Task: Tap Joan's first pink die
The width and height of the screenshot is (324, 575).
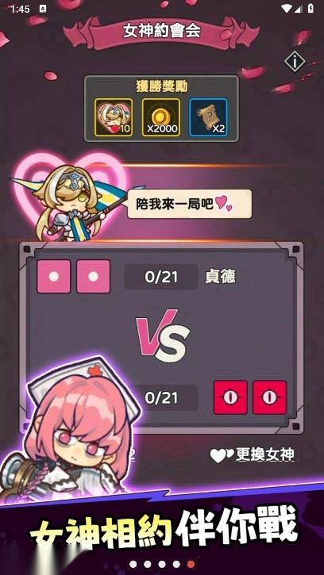Action: (x=54, y=277)
